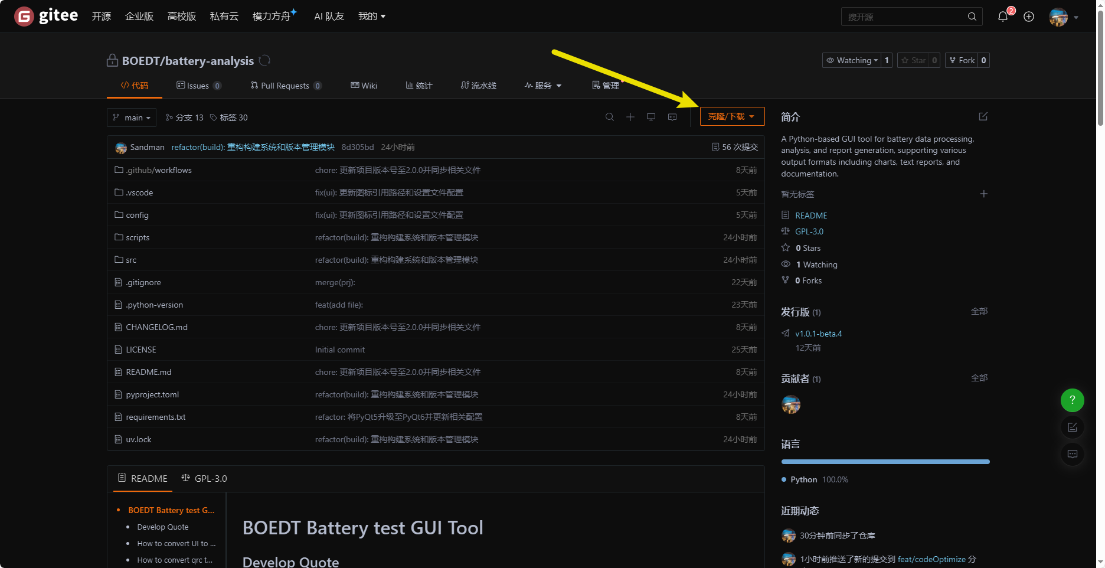Click the contributor avatar under 贡献者
Image resolution: width=1105 pixels, height=568 pixels.
click(x=791, y=404)
